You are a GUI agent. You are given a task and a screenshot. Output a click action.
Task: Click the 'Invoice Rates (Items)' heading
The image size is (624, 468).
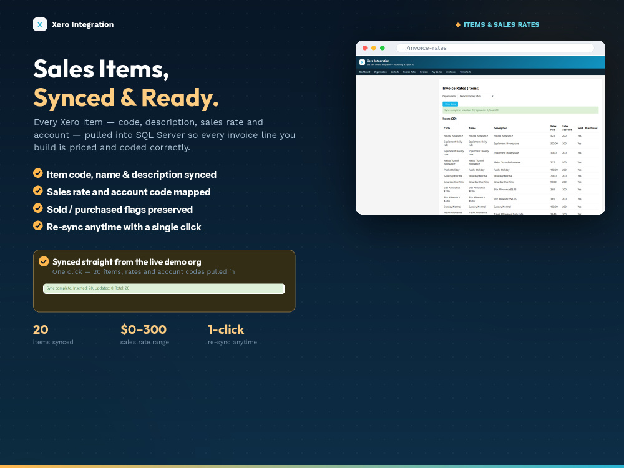click(x=461, y=89)
